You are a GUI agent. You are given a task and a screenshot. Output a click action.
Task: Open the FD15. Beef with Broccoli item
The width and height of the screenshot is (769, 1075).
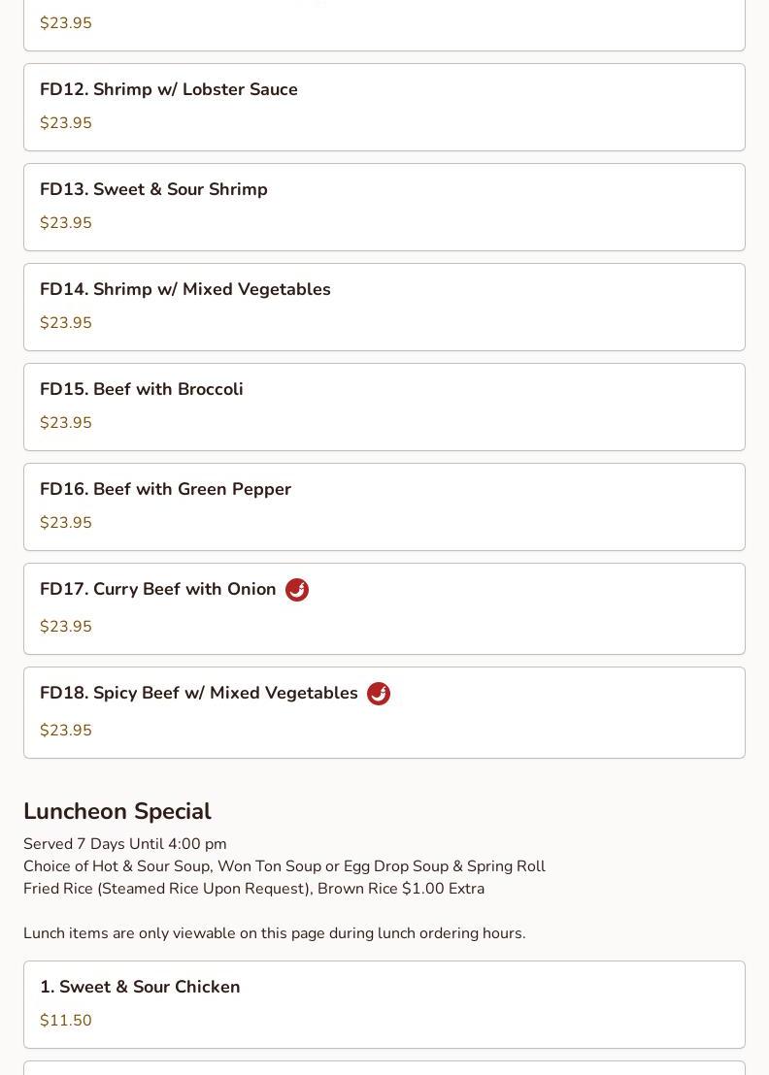142,389
